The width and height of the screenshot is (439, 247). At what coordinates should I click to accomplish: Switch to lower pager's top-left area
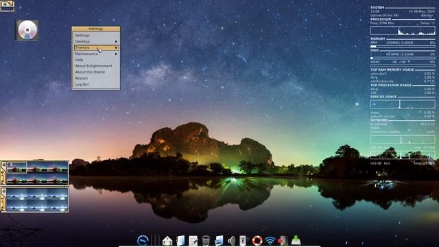(x=16, y=193)
